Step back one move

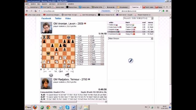tap(50, 71)
